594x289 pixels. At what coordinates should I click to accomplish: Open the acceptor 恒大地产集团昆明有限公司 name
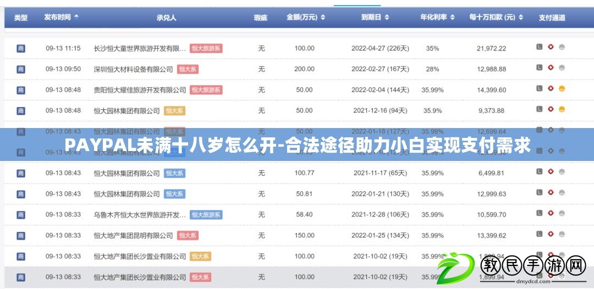pyautogui.click(x=133, y=236)
